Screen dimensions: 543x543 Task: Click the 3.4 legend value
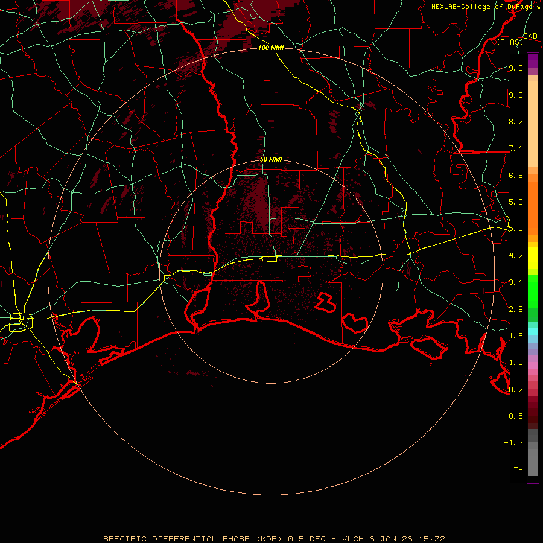click(516, 282)
